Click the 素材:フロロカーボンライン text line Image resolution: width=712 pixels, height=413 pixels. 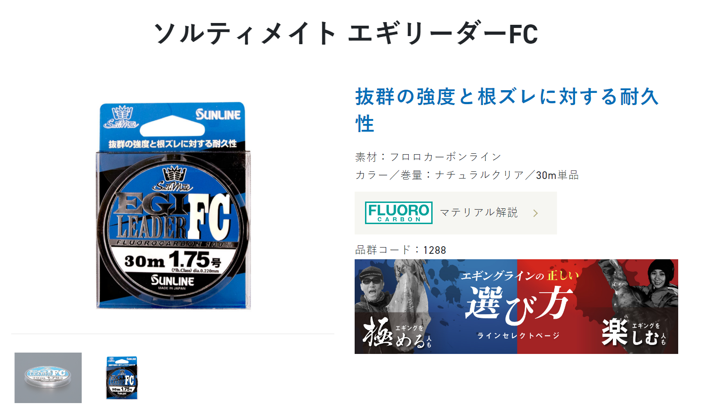428,157
